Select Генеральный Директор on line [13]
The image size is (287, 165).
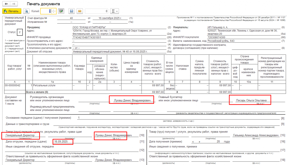(x=20, y=160)
